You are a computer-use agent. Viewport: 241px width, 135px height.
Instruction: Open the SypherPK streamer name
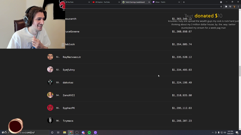click(x=69, y=108)
